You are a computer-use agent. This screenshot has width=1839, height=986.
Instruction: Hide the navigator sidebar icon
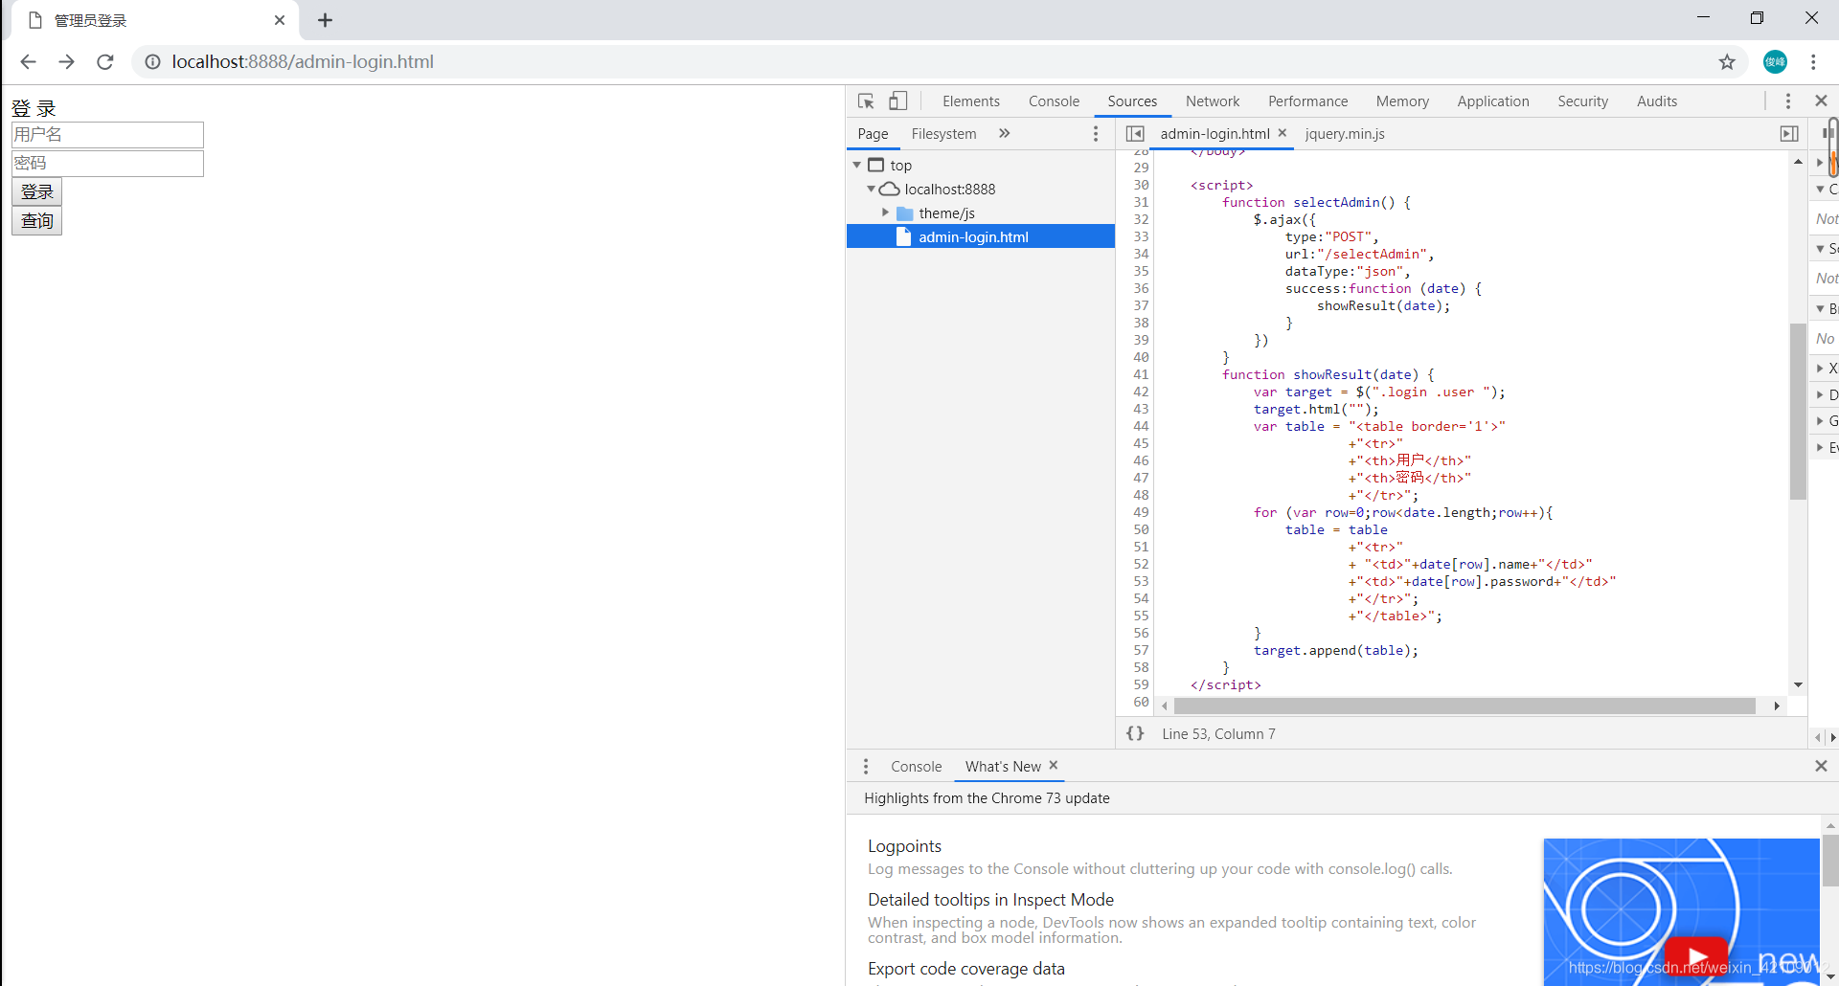point(1135,134)
